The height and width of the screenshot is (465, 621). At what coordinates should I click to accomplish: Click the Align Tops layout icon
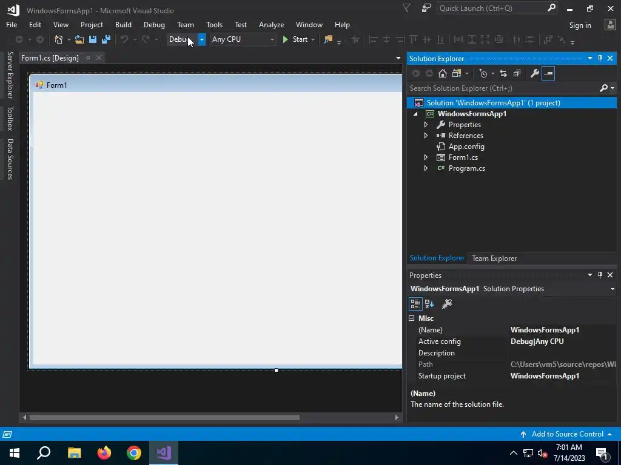pyautogui.click(x=414, y=39)
